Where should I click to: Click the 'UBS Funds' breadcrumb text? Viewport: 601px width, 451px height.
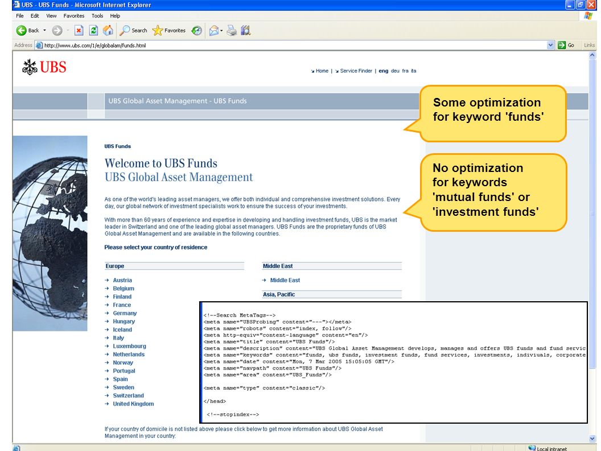(118, 146)
